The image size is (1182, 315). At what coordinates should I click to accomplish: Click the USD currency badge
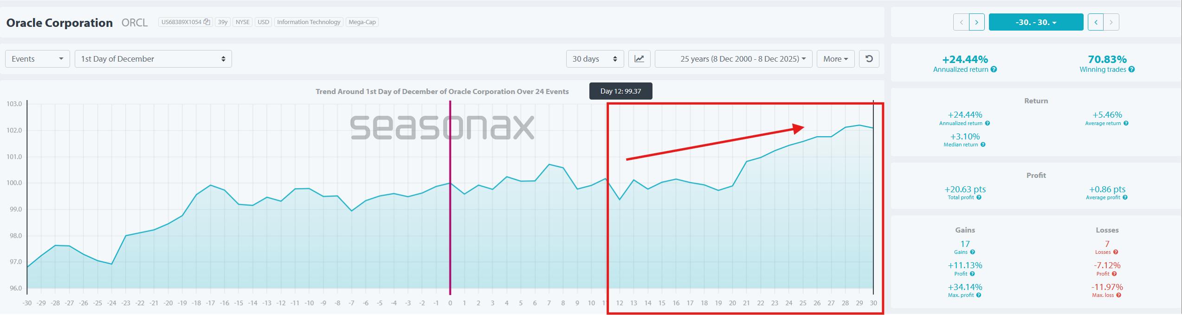(x=263, y=22)
